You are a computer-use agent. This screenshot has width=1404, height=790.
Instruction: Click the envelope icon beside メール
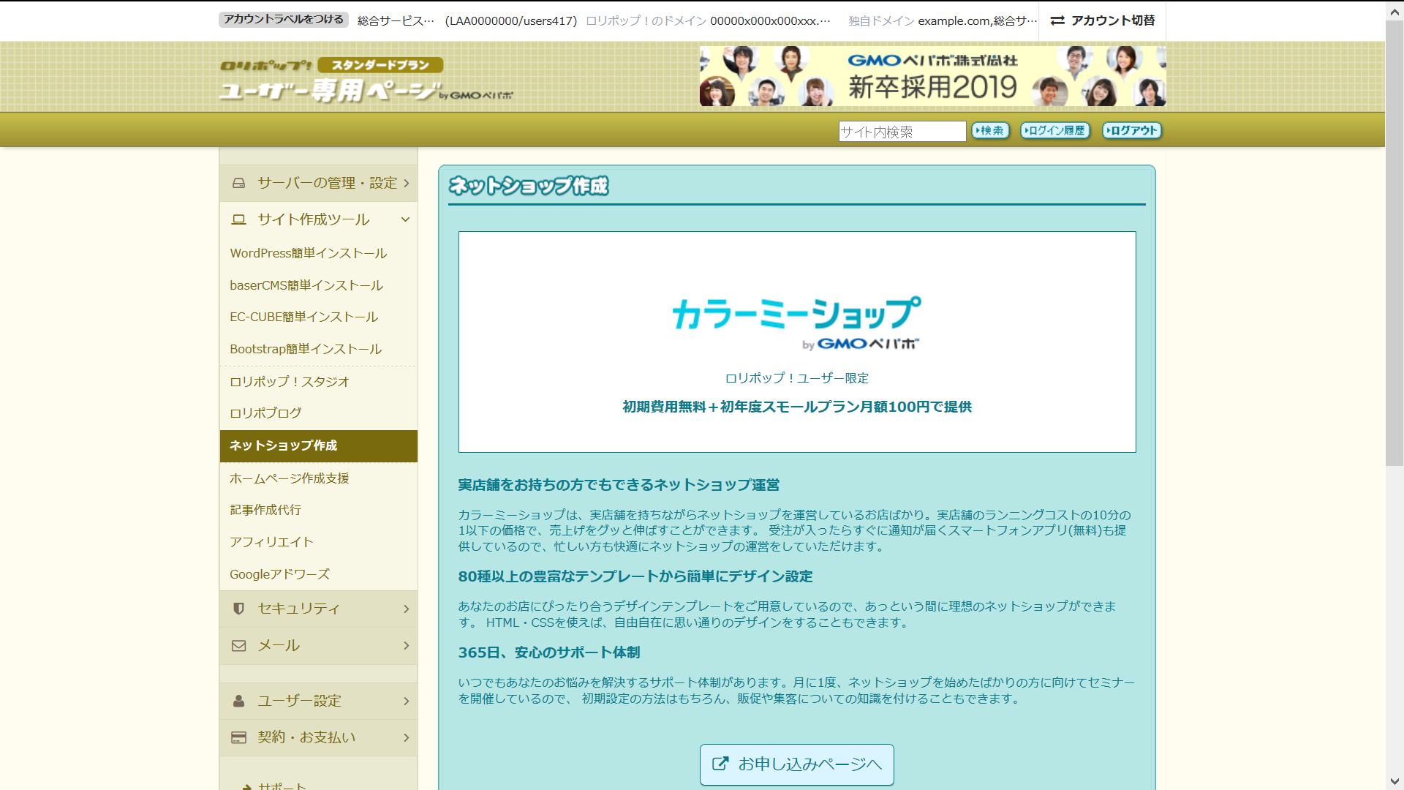(x=238, y=646)
